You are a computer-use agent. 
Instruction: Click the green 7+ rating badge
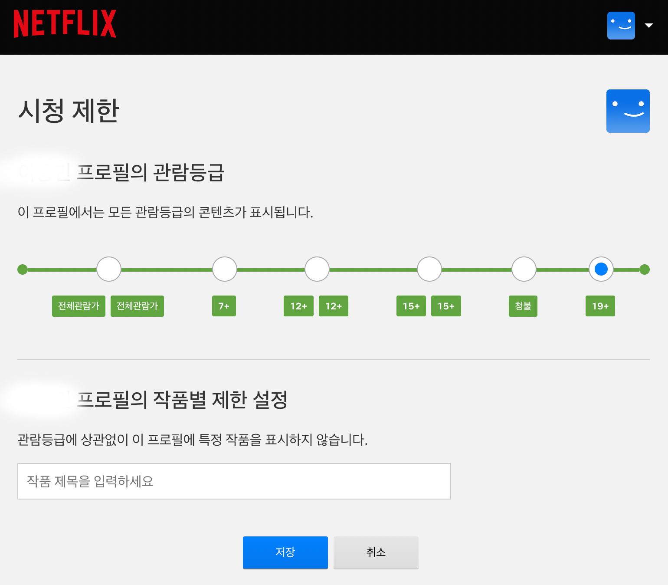pos(224,306)
